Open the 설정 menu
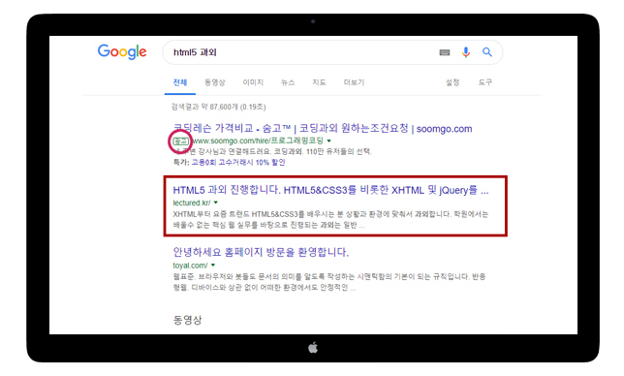 452,82
